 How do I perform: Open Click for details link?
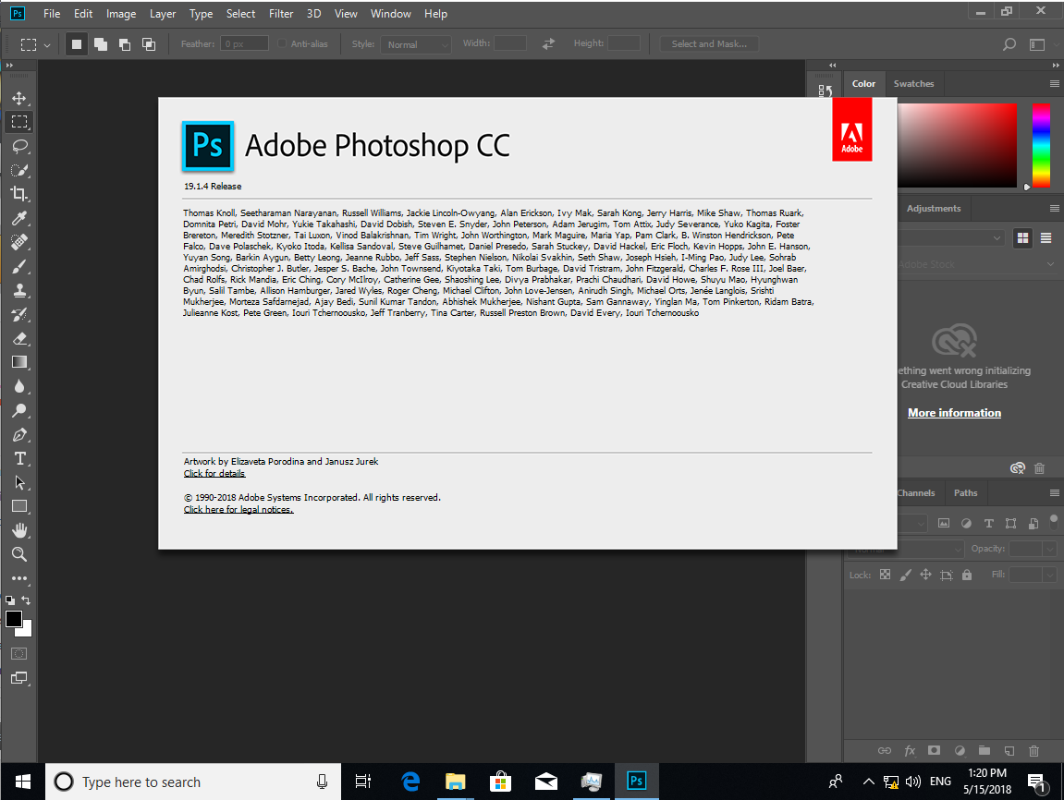214,473
